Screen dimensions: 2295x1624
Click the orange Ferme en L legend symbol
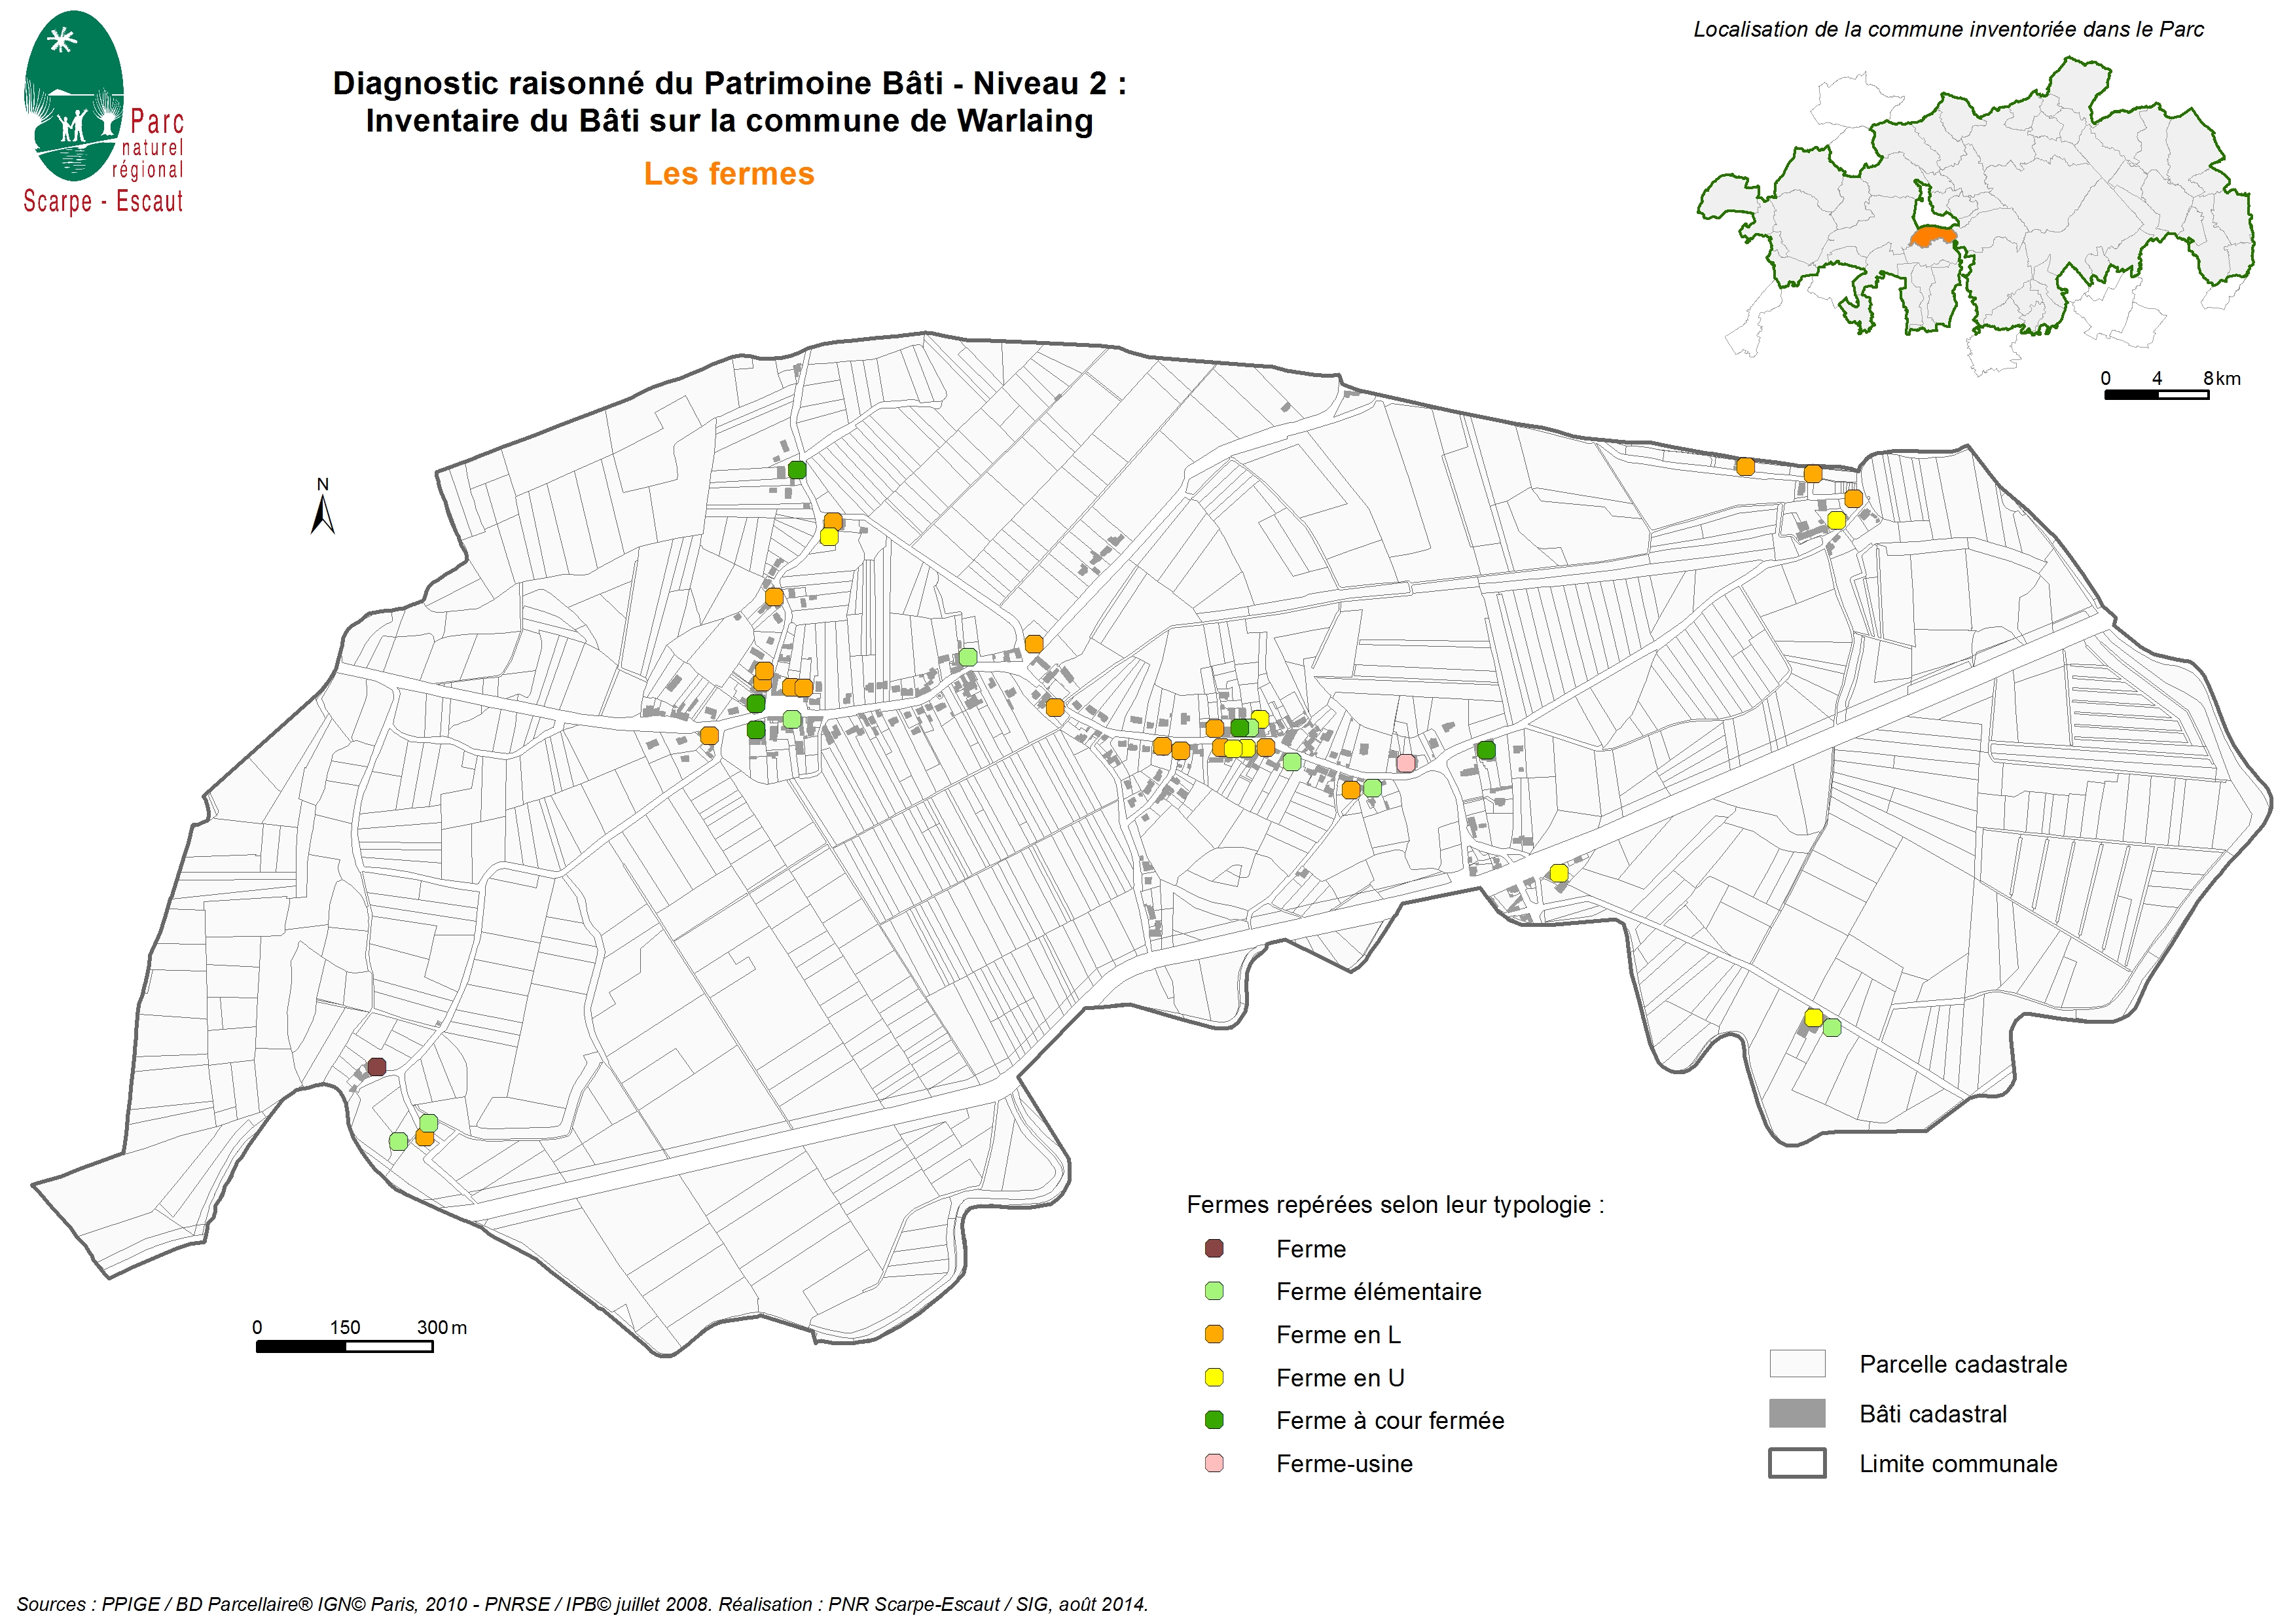pos(1214,1334)
